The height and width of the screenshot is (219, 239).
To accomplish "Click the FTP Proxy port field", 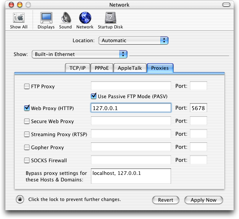I will 198,86.
